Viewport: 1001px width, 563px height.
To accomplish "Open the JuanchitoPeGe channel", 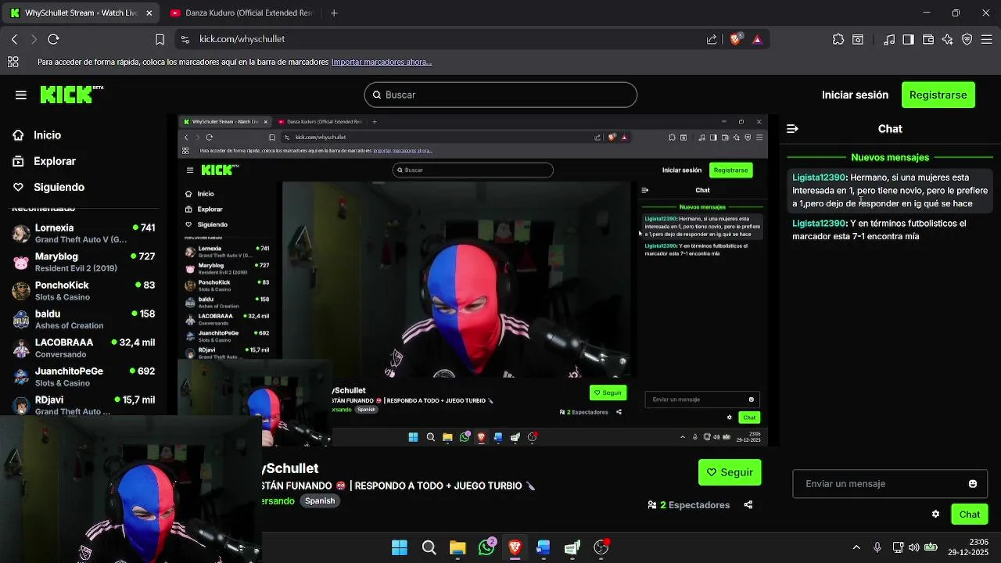I will [x=84, y=377].
